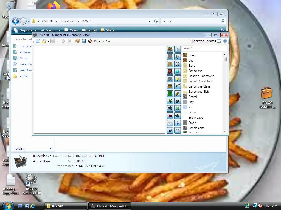Select the redstone dust category button
Screen dimensions: 281x210
coord(170,116)
